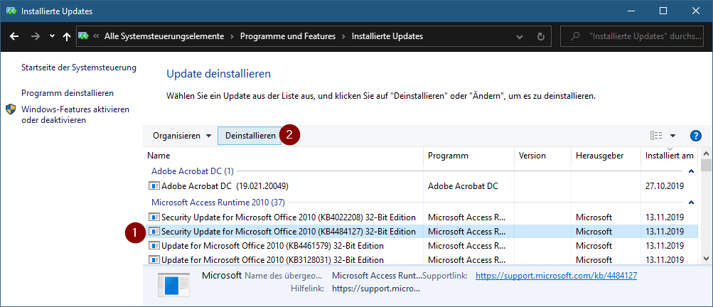Image resolution: width=713 pixels, height=307 pixels.
Task: Open address bar history dropdown
Action: [520, 37]
